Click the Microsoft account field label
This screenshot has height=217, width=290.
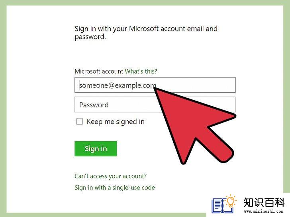pos(99,71)
